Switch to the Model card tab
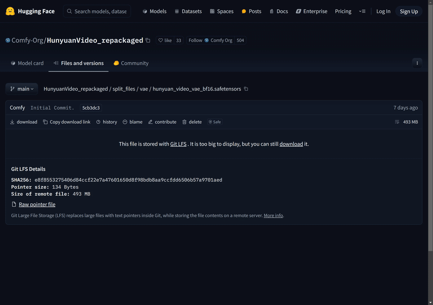This screenshot has width=433, height=305. [27, 63]
